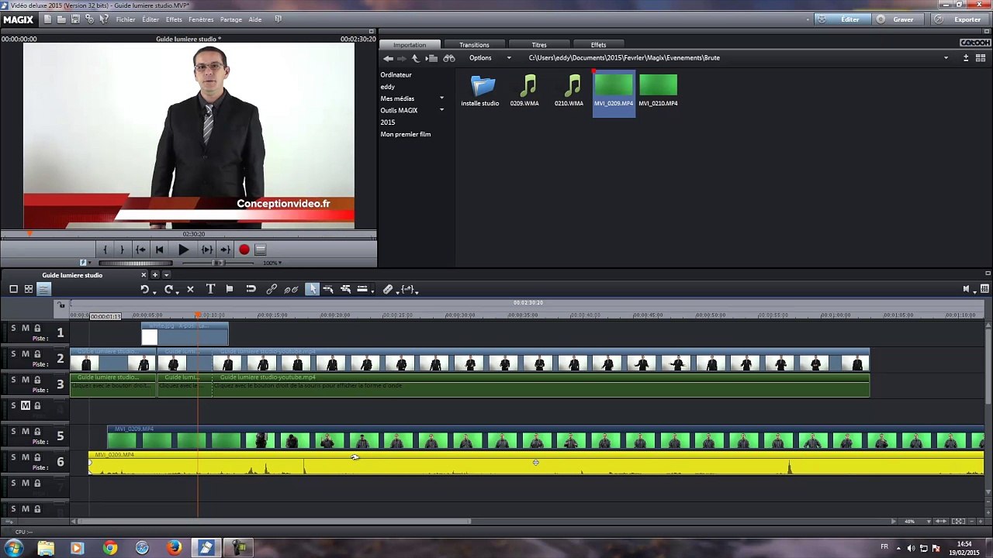The image size is (993, 558).
Task: Open the Fichier menu
Action: [126, 19]
